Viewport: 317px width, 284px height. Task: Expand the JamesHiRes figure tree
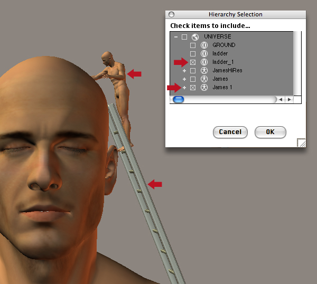click(184, 71)
